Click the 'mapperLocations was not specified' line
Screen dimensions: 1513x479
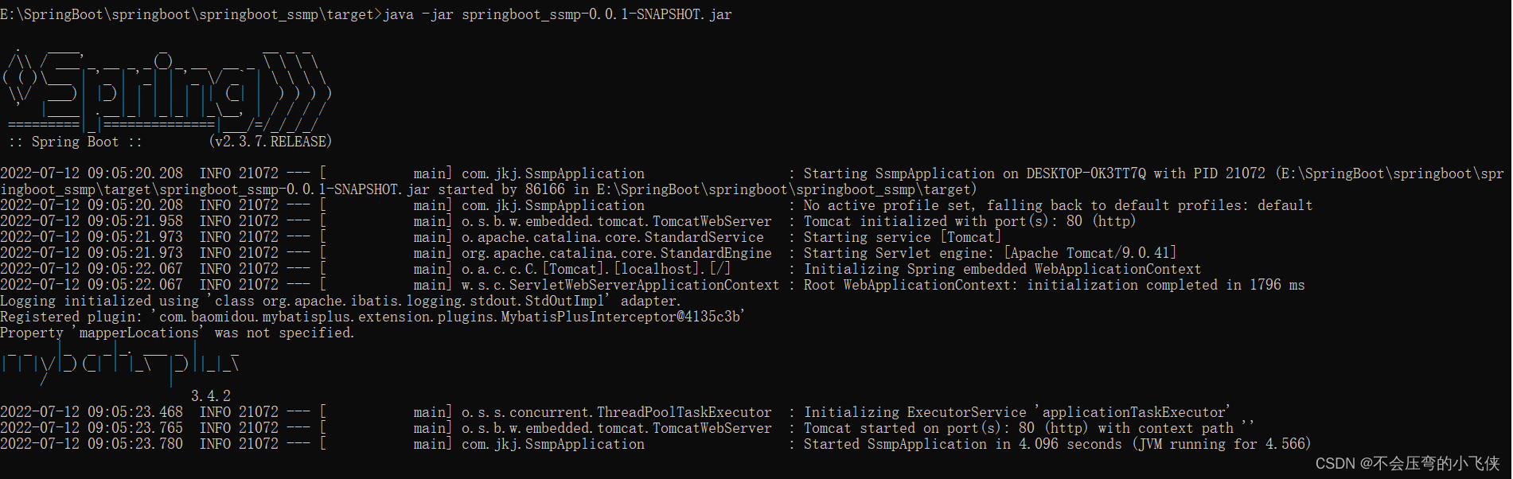click(177, 333)
